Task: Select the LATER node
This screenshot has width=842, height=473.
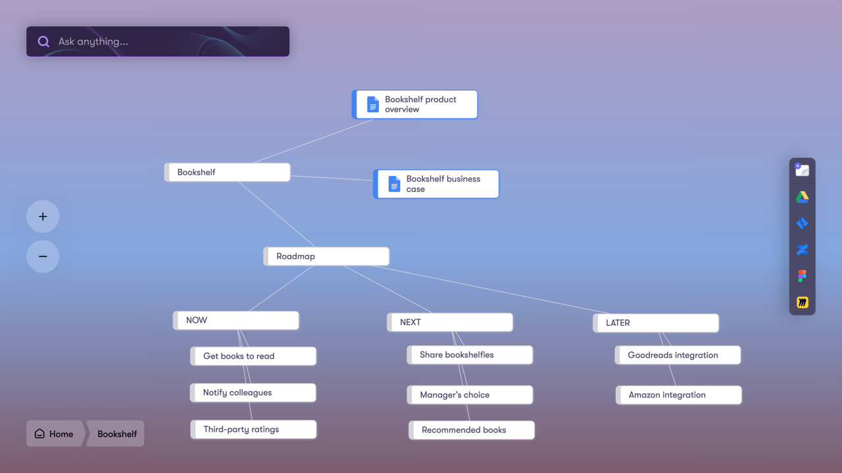Action: coord(656,323)
